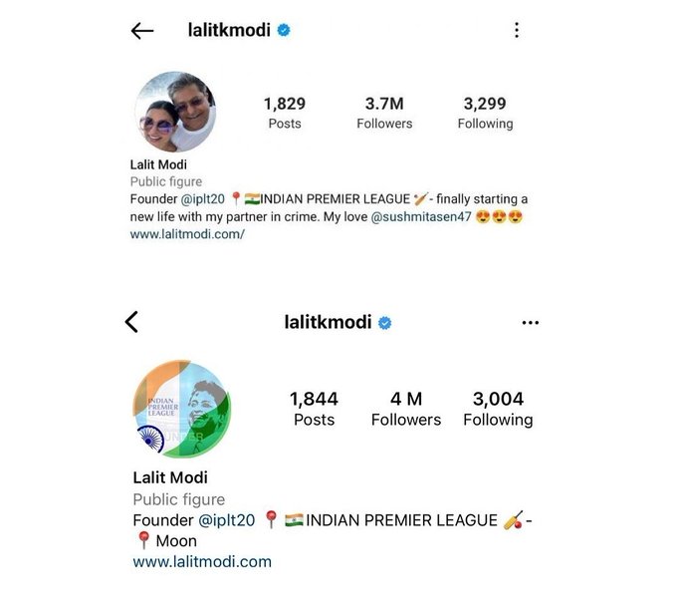Tap the Moon location text in bio

click(x=176, y=541)
